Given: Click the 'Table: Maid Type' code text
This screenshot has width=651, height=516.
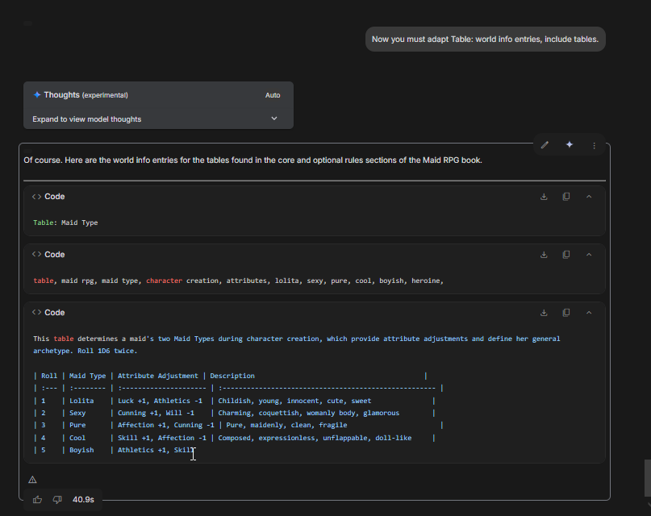Looking at the screenshot, I should (65, 223).
